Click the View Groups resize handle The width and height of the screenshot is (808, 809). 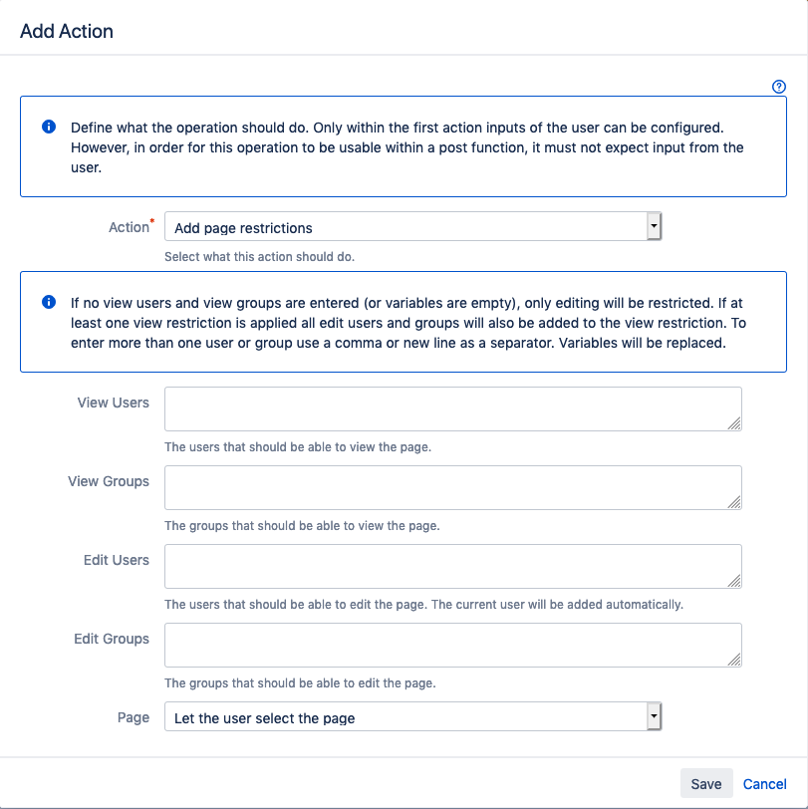734,502
